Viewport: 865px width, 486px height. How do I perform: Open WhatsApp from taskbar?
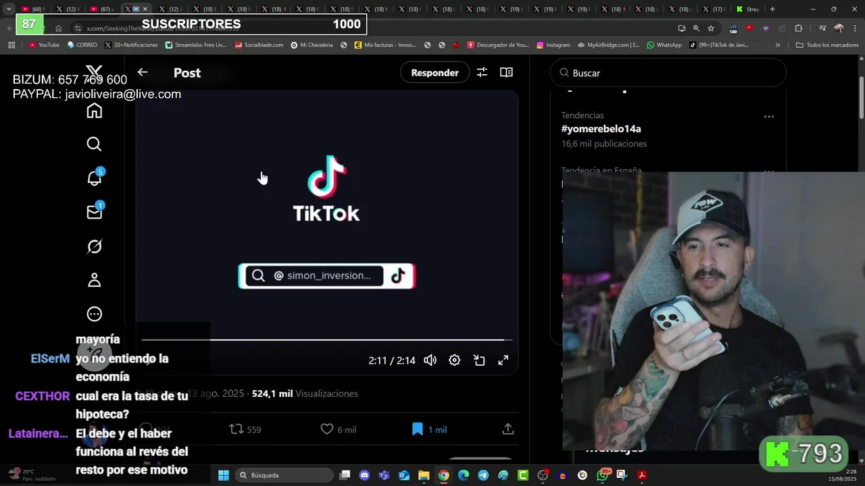pos(602,475)
